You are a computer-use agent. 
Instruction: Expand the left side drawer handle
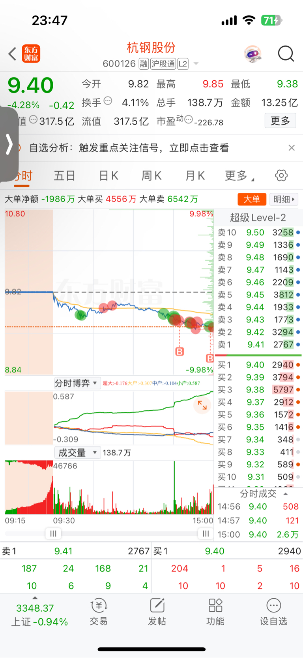point(9,144)
